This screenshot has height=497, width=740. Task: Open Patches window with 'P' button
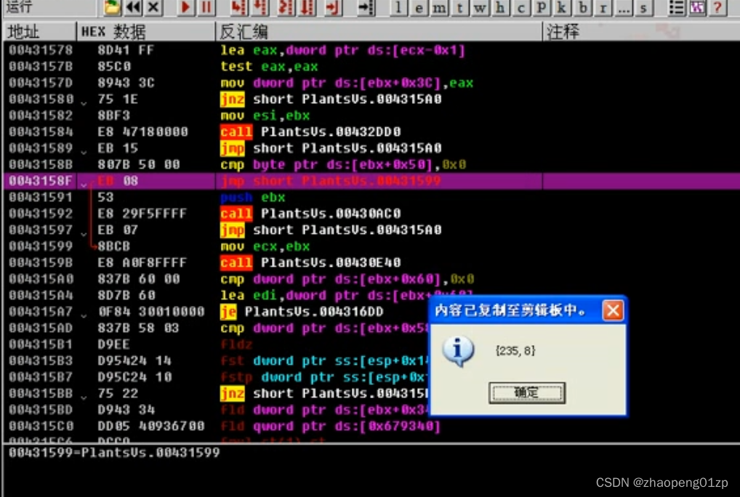pos(542,7)
